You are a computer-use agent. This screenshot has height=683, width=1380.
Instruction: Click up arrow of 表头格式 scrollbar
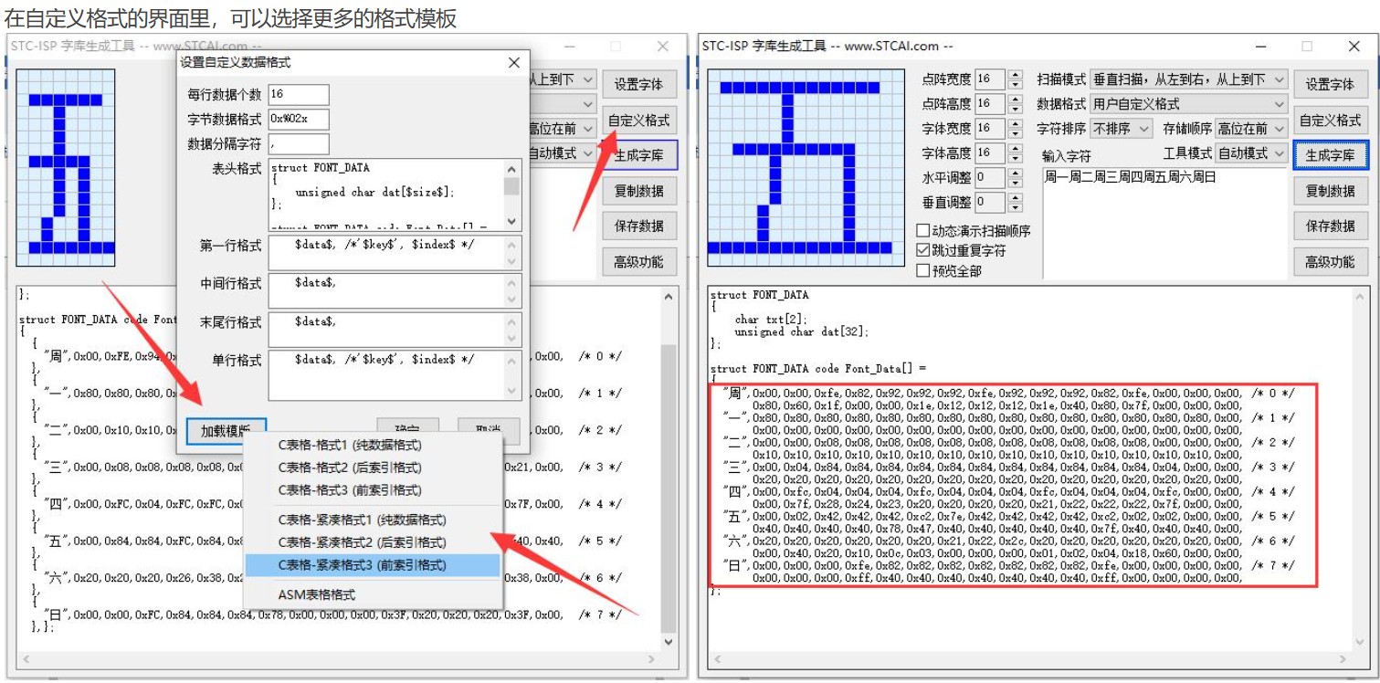click(511, 169)
